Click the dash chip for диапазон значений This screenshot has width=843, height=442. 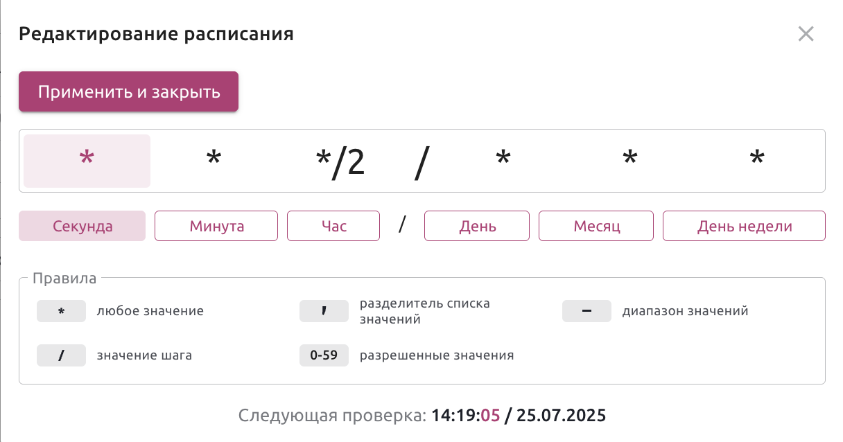click(x=586, y=311)
